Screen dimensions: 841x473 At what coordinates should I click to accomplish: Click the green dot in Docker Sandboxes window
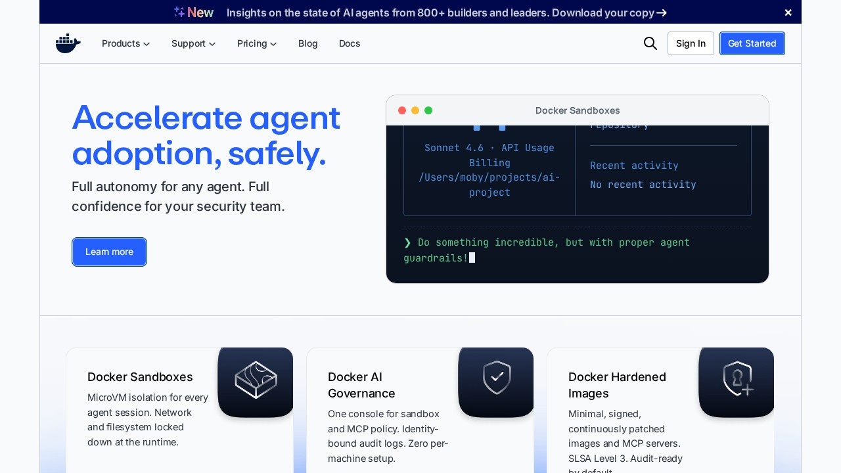(428, 110)
